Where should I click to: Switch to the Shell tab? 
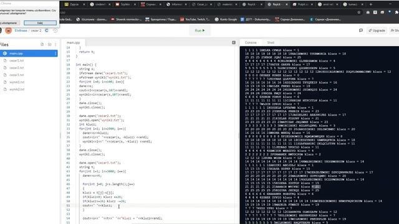coord(271,42)
